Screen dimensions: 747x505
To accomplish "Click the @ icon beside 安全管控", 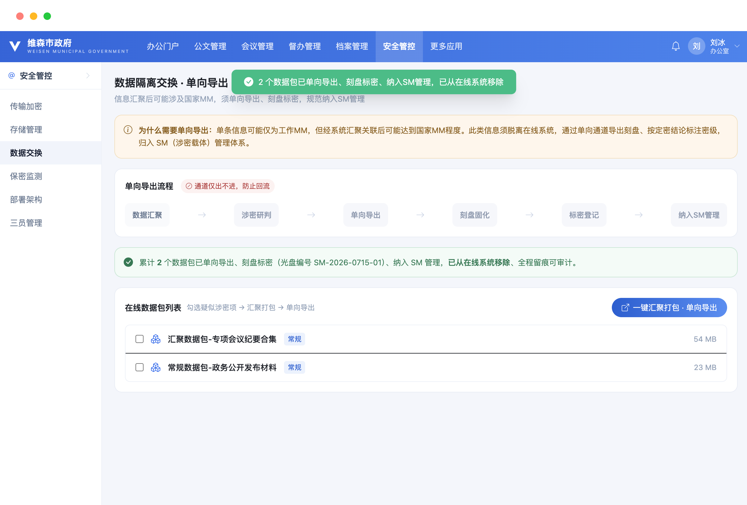I will click(11, 75).
